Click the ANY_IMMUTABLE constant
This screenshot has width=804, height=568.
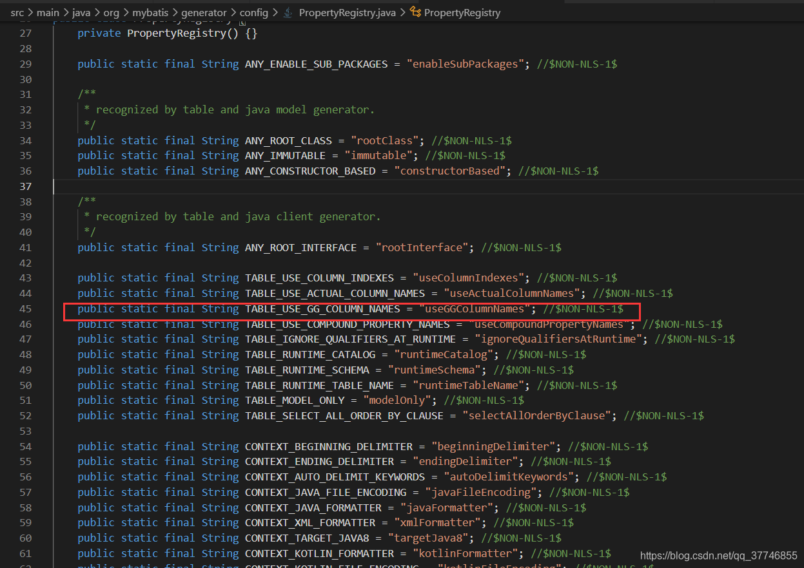[285, 155]
